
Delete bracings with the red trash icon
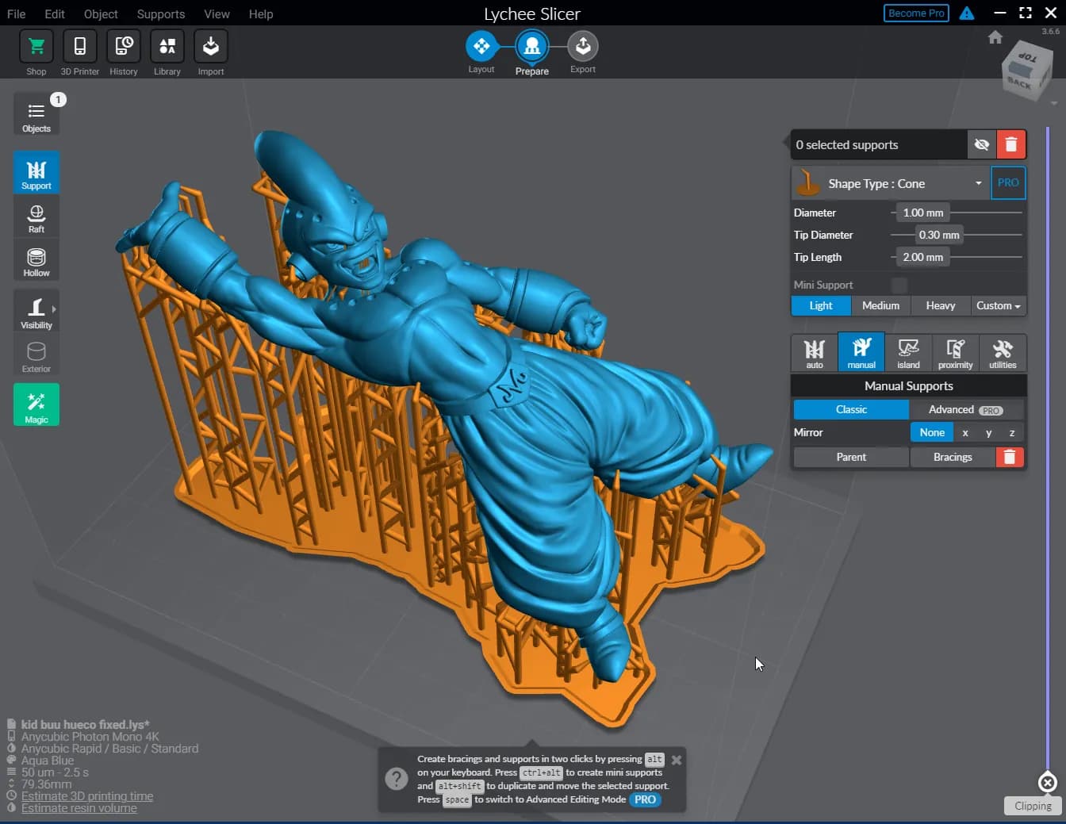pos(1010,457)
